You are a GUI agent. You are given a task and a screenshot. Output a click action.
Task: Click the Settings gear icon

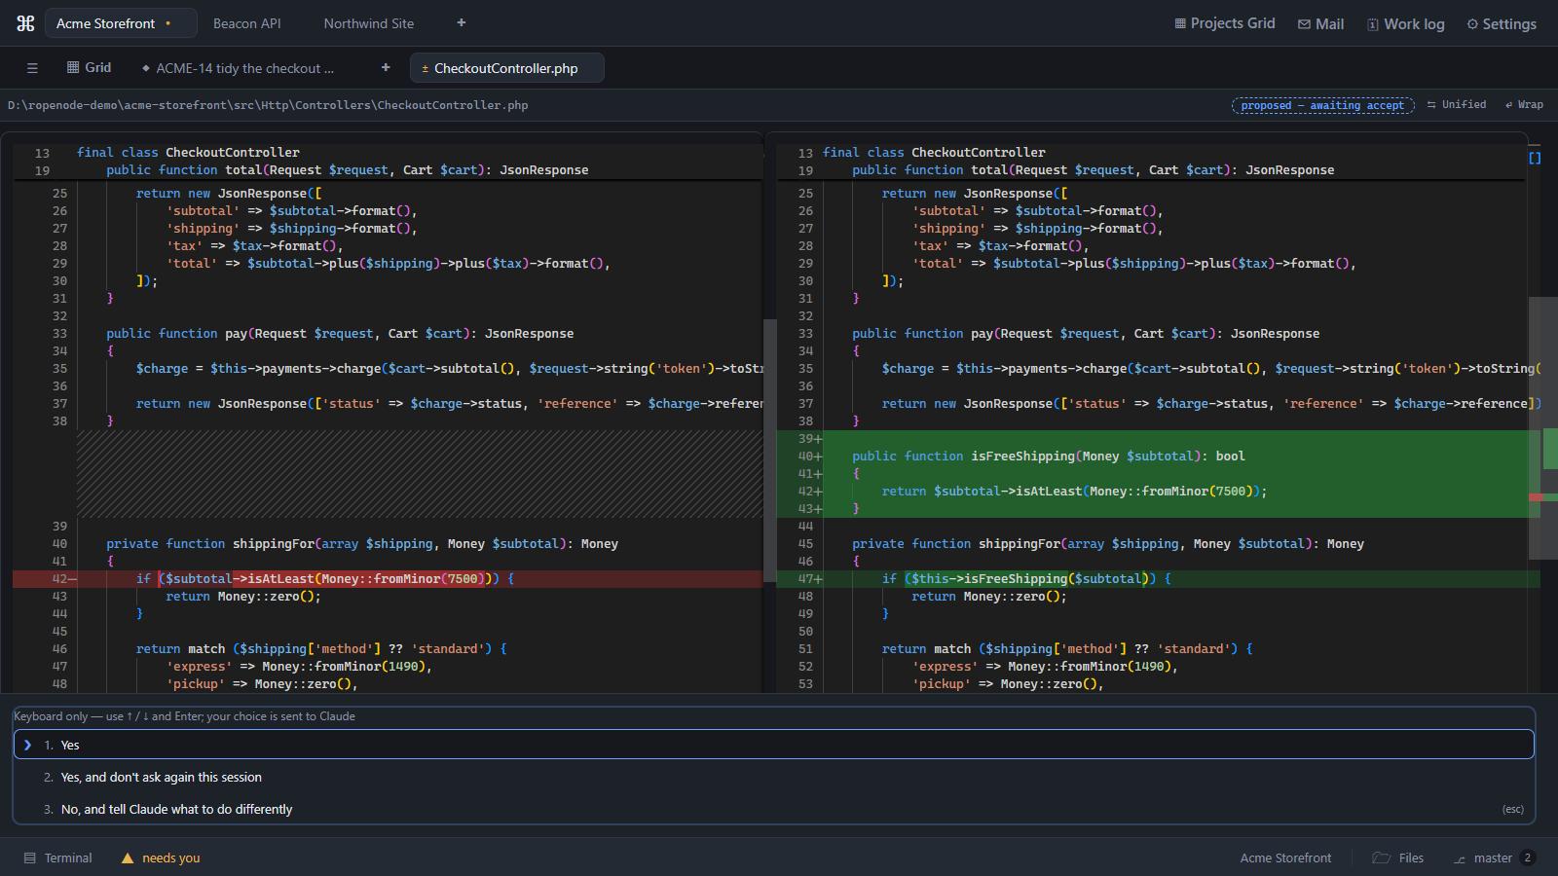point(1472,24)
